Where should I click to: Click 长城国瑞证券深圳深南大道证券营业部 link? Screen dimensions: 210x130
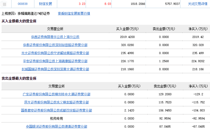[55, 69]
